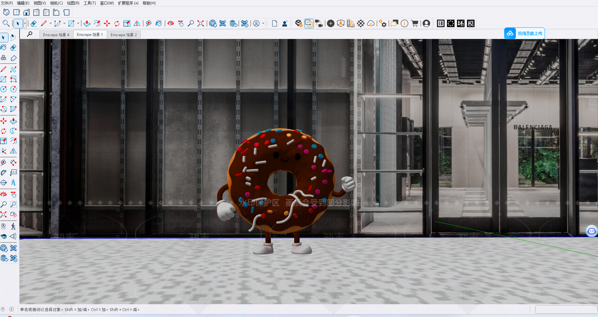
Task: Open the 绘图(R) menu
Action: [73, 3]
